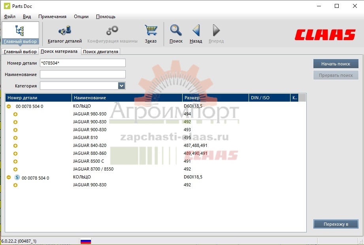Switch to Поиск материала tab
The width and height of the screenshot is (364, 245).
click(59, 51)
